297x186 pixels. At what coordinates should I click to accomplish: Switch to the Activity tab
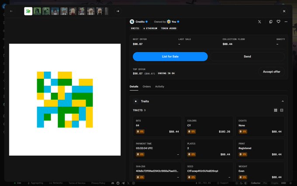click(159, 87)
